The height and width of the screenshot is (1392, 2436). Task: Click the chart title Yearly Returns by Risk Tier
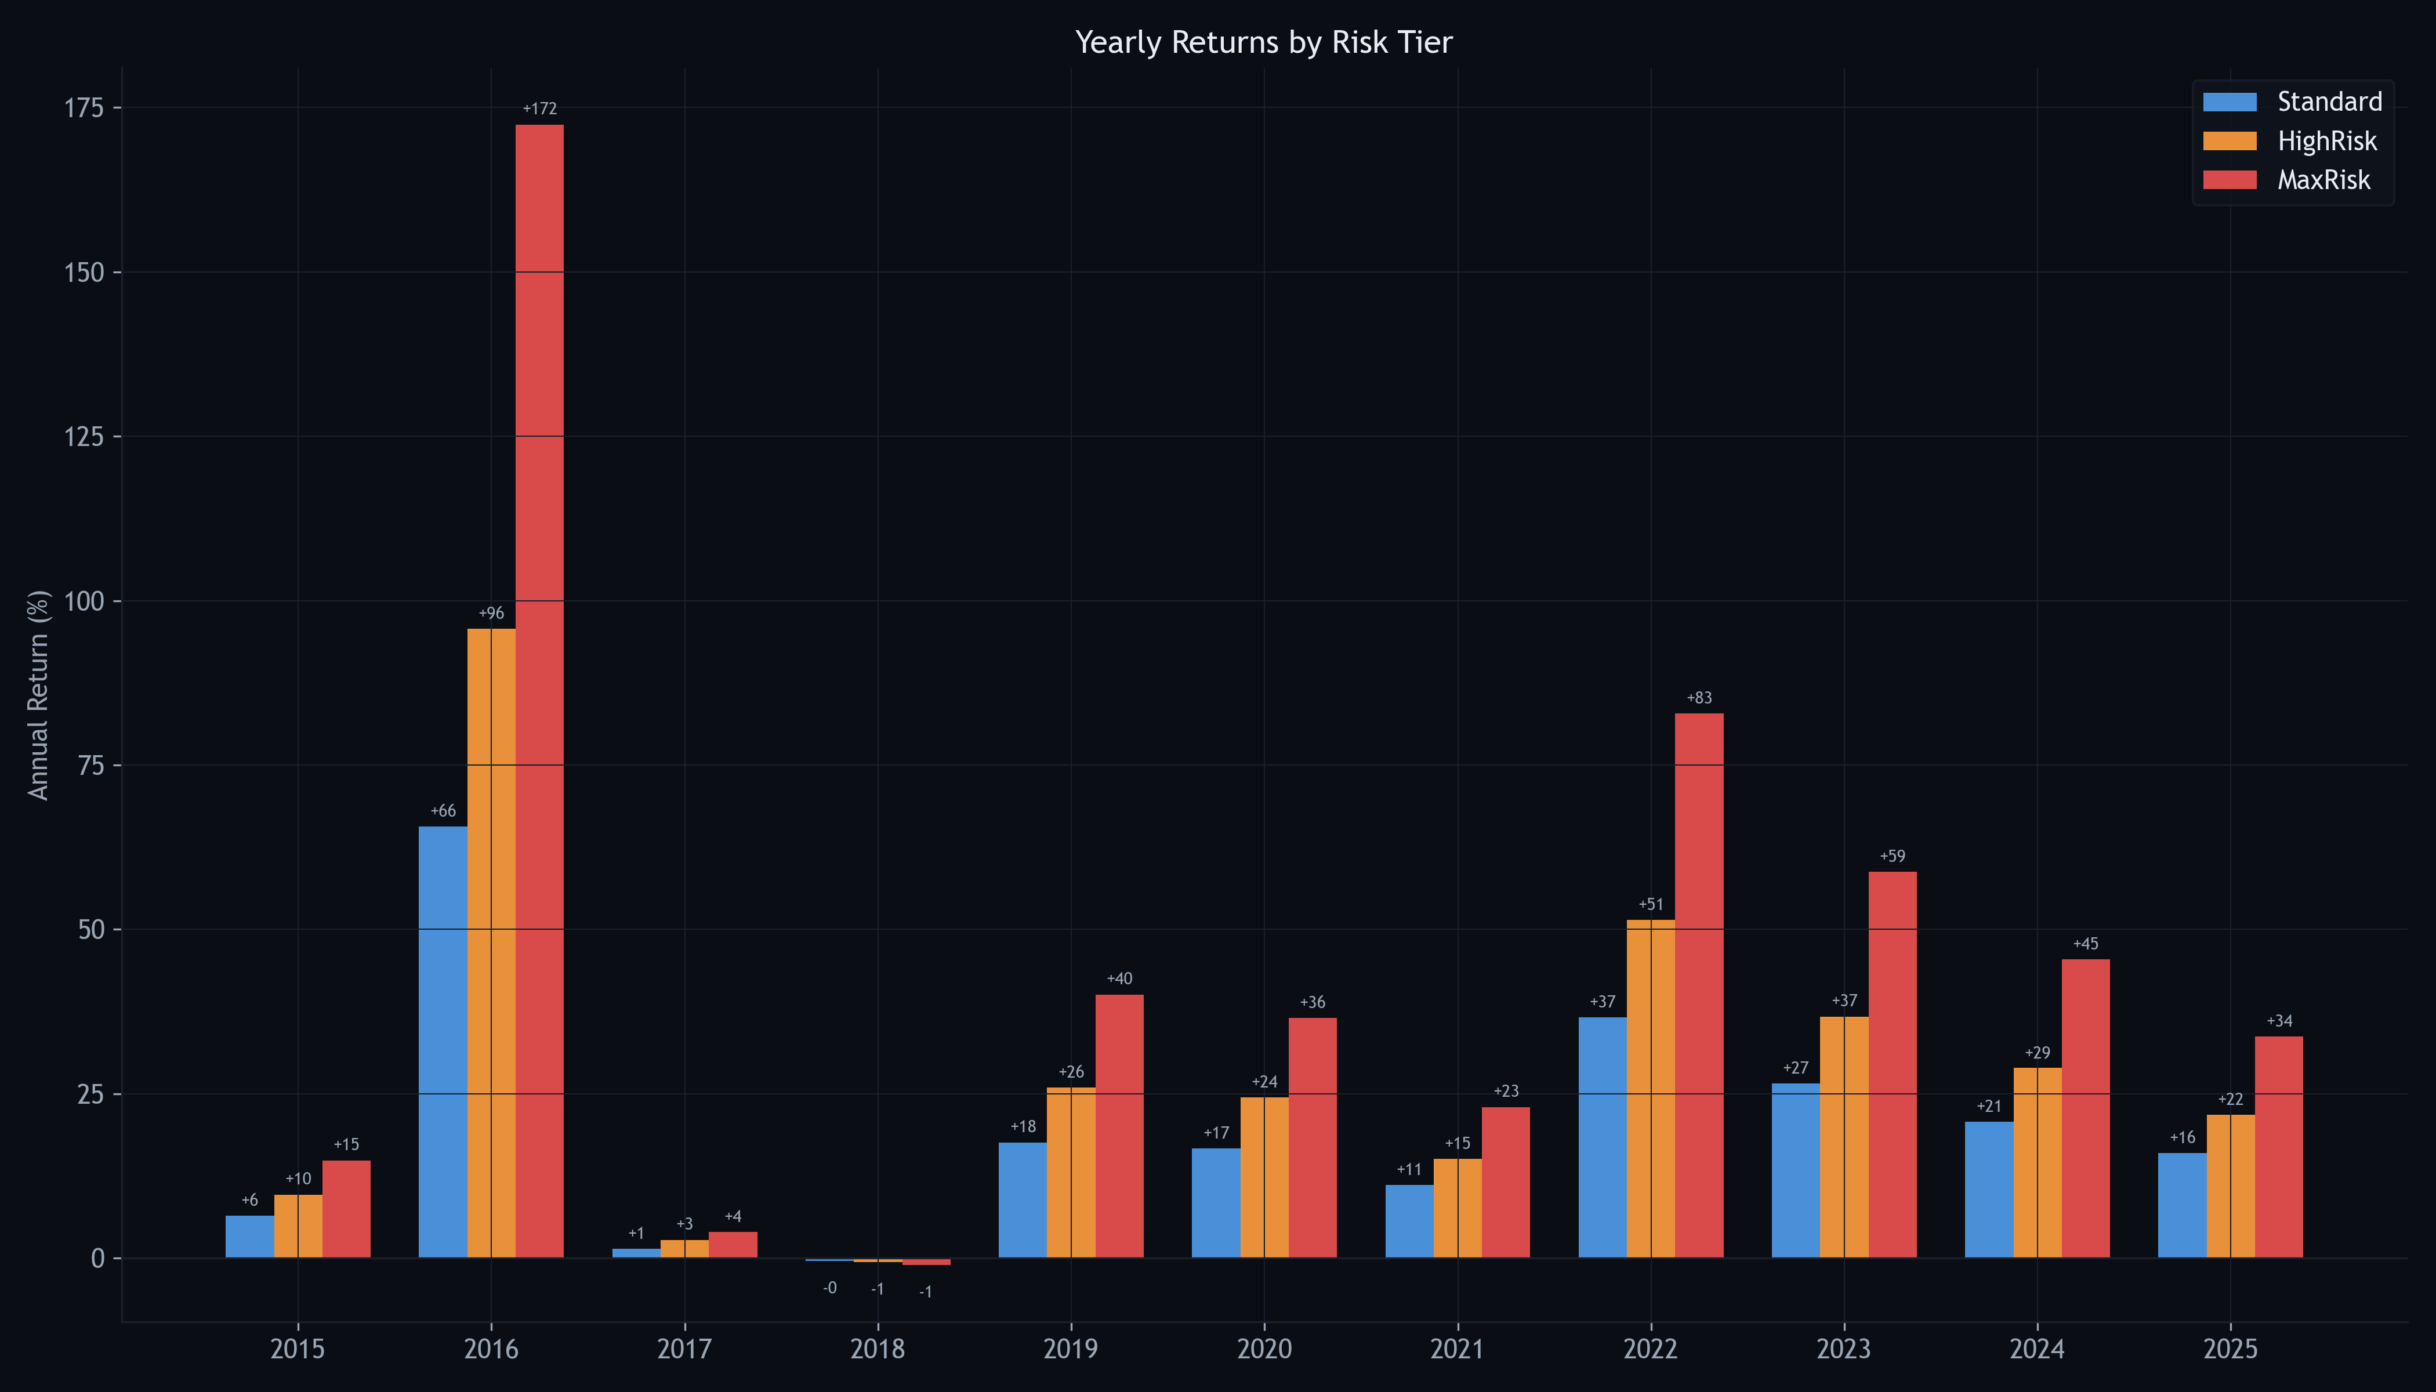[1263, 42]
